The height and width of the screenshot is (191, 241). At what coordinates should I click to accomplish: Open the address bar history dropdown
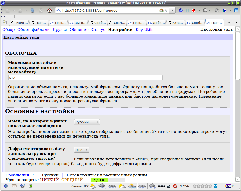172,10
